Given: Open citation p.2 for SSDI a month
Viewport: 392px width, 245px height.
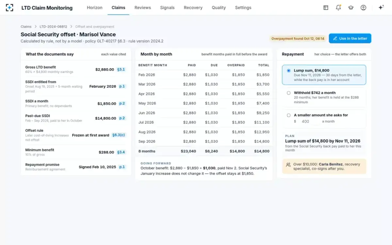Looking at the screenshot, I should [x=122, y=104].
